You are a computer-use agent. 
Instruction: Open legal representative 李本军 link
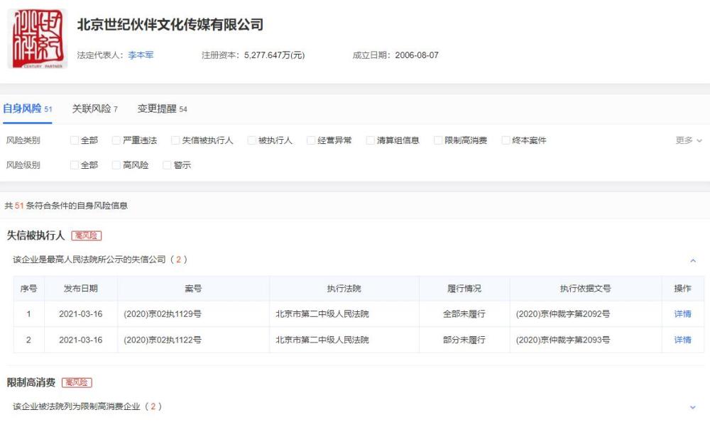coord(141,55)
